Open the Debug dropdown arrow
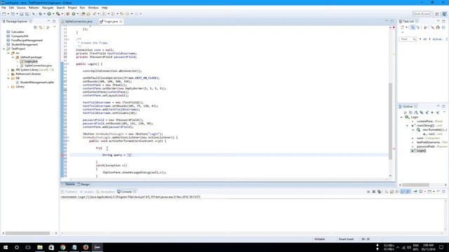Screen dimensions: 449x252 point(44,14)
